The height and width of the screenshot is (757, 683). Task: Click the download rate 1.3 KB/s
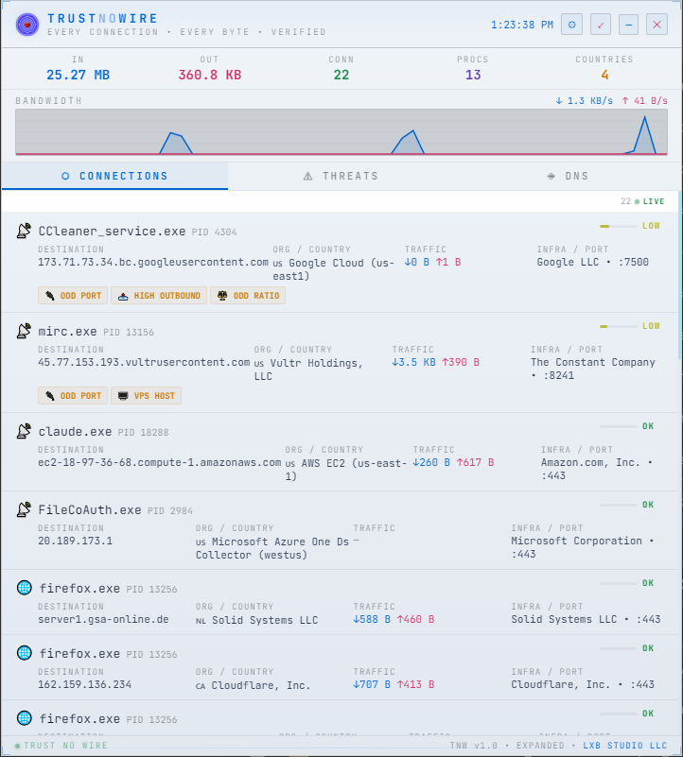[x=584, y=101]
